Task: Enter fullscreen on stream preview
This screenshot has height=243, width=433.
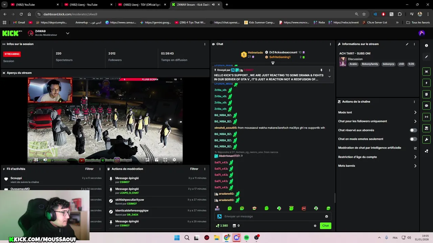Action: (x=165, y=160)
